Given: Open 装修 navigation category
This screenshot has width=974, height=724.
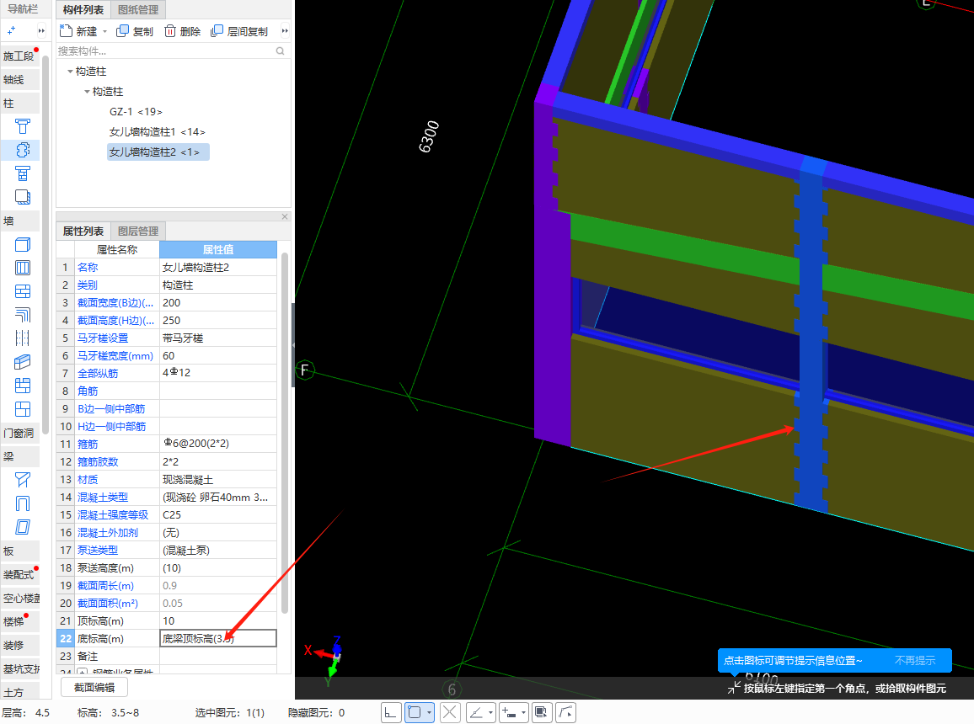Looking at the screenshot, I should pyautogui.click(x=20, y=645).
